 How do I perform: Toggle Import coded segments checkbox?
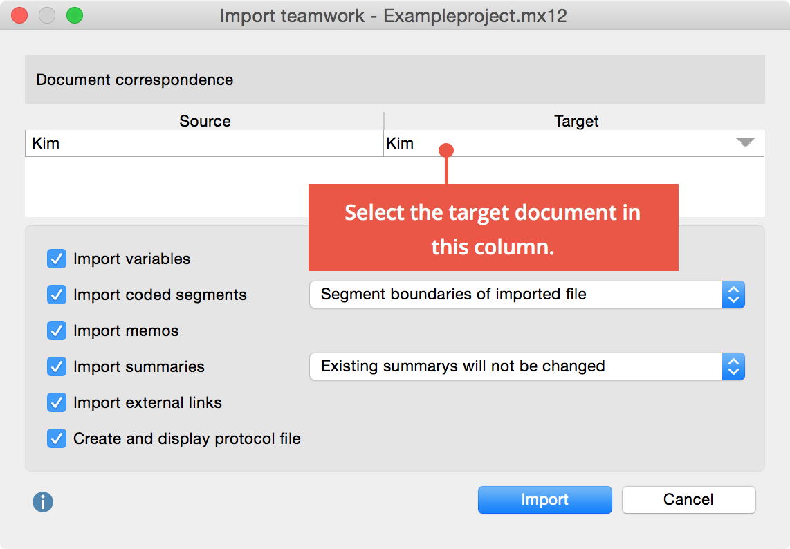click(57, 295)
